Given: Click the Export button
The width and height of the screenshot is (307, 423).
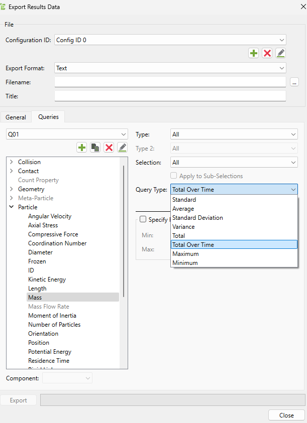Looking at the screenshot, I should click(19, 400).
